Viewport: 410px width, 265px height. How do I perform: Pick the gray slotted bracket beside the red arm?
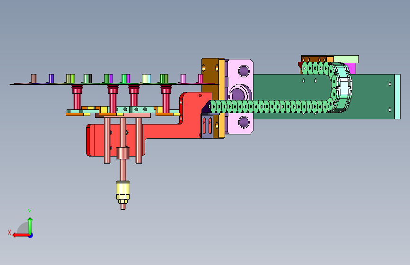(207, 126)
